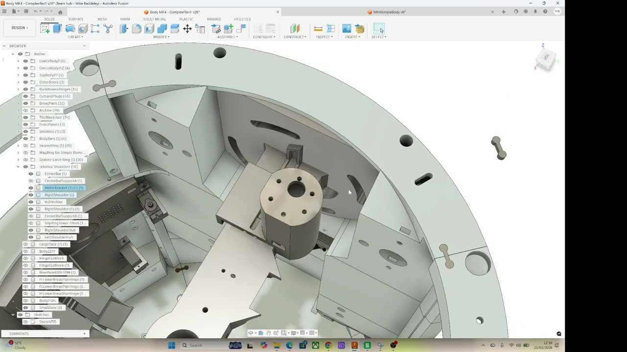Screen dimensions: 627x352
Task: Open the Job Status clock icon
Action: tap(526, 12)
